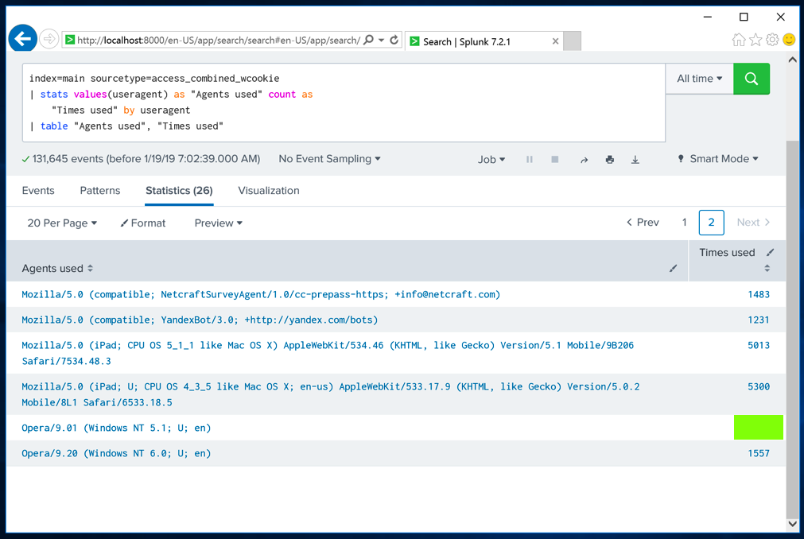Sort by the Agents used column

58,269
